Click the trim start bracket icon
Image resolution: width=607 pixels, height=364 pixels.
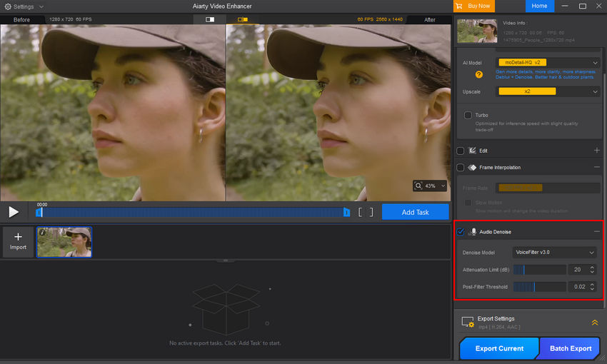(360, 212)
